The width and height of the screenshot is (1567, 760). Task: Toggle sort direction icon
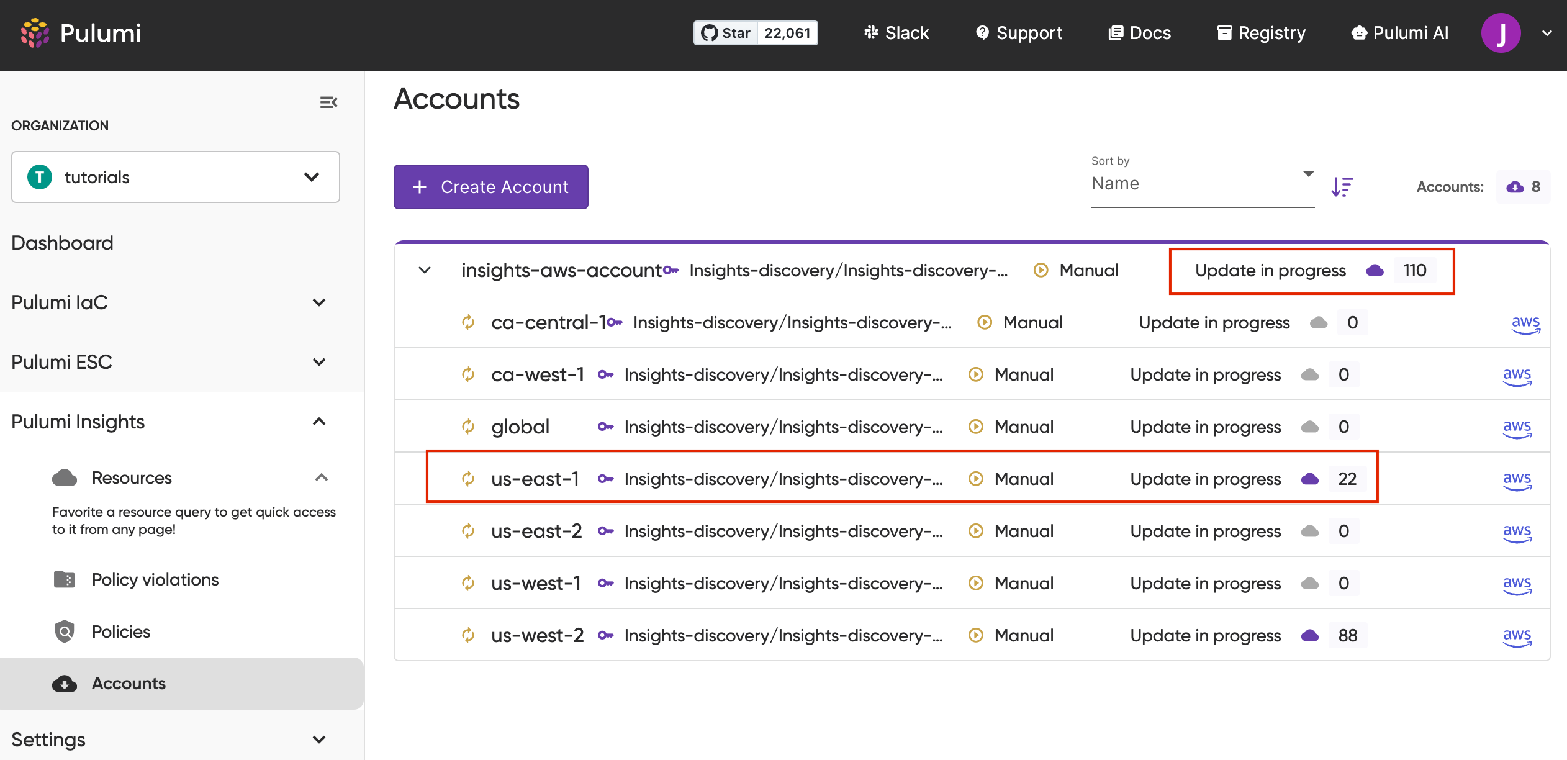[x=1342, y=186]
